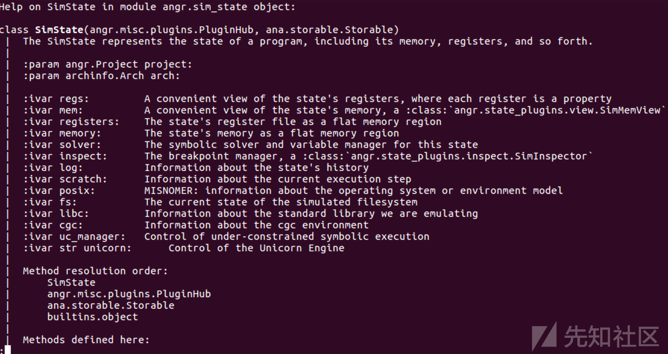Click ':param angr.Project project:' line
Viewport: 668px width, 354px height.
tap(108, 64)
